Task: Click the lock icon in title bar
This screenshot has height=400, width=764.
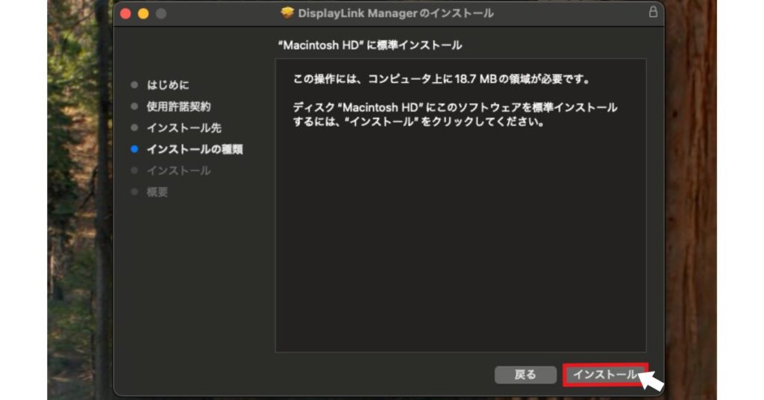Action: (654, 13)
